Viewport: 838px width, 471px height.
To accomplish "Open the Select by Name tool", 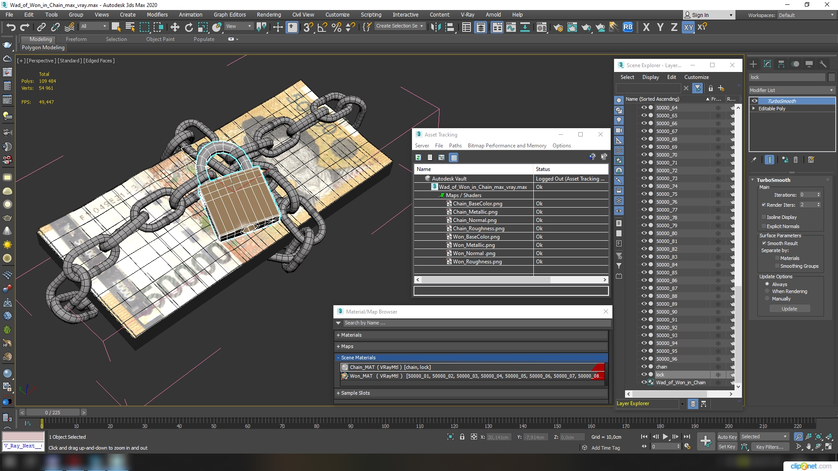I will (130, 27).
